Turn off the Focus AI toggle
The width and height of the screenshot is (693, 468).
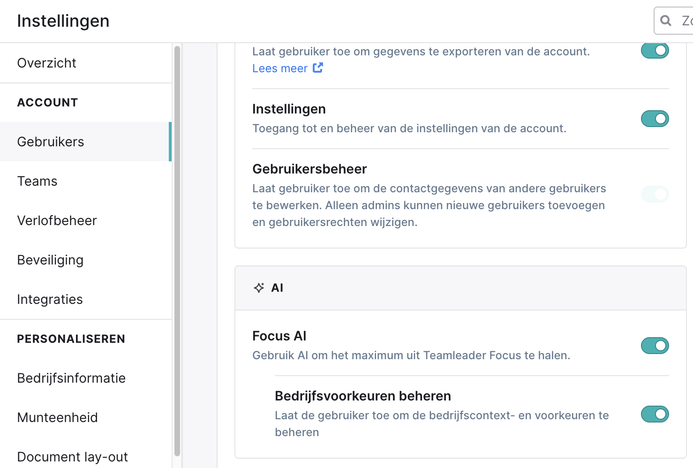click(655, 346)
